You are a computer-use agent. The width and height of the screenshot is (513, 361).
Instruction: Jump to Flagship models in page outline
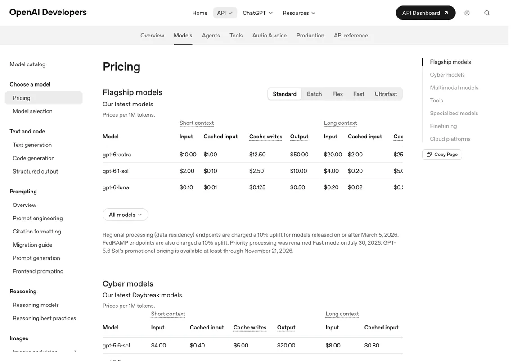coord(450,62)
